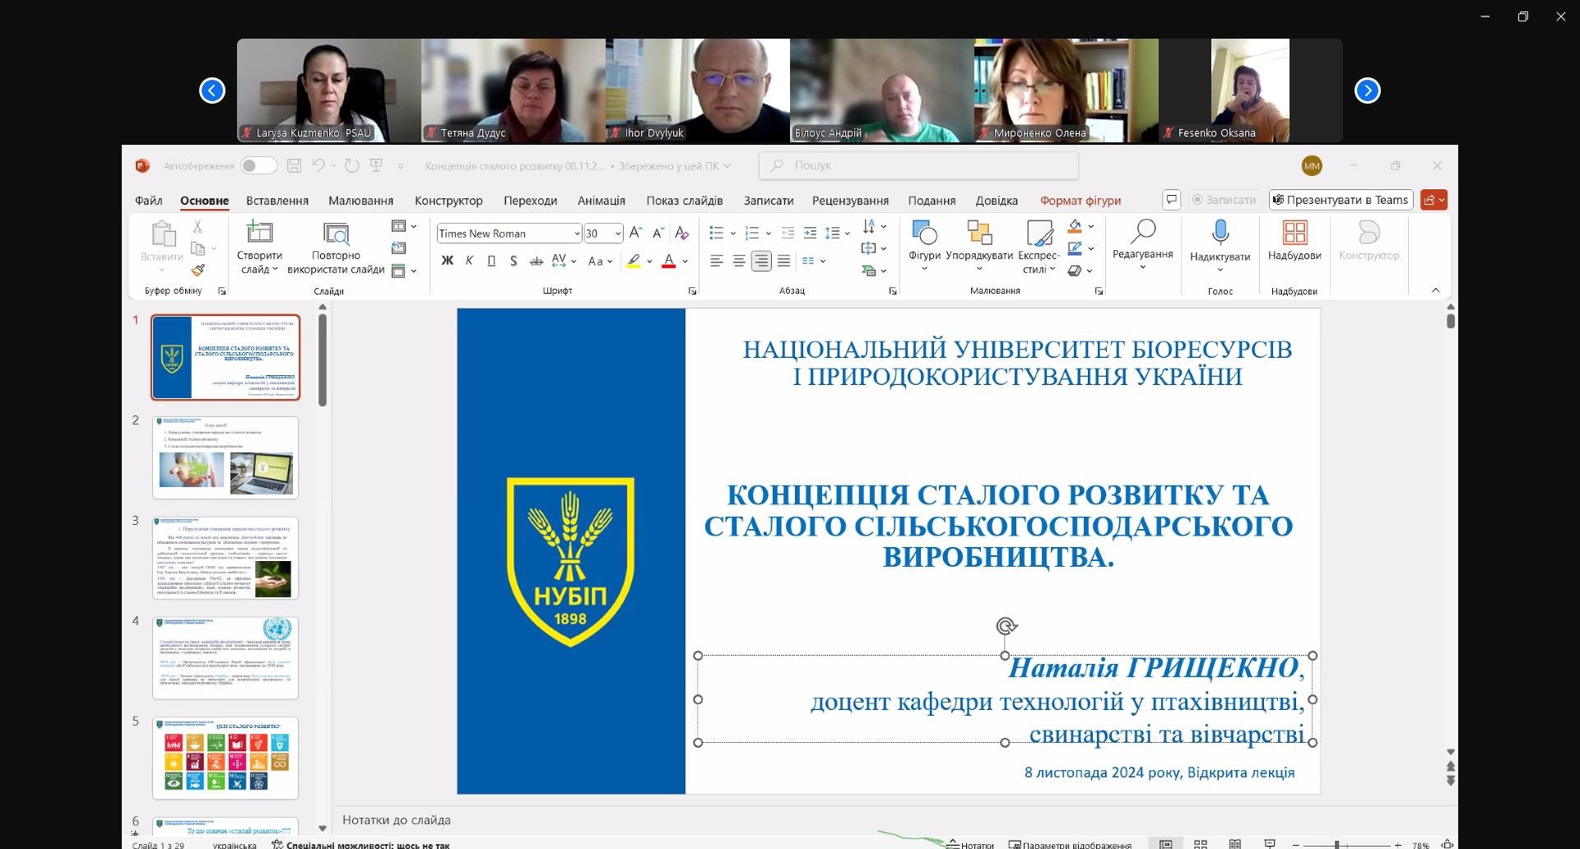Open the Shapes (Фігури) gallery
Image resolution: width=1580 pixels, height=849 pixels.
pyautogui.click(x=924, y=246)
